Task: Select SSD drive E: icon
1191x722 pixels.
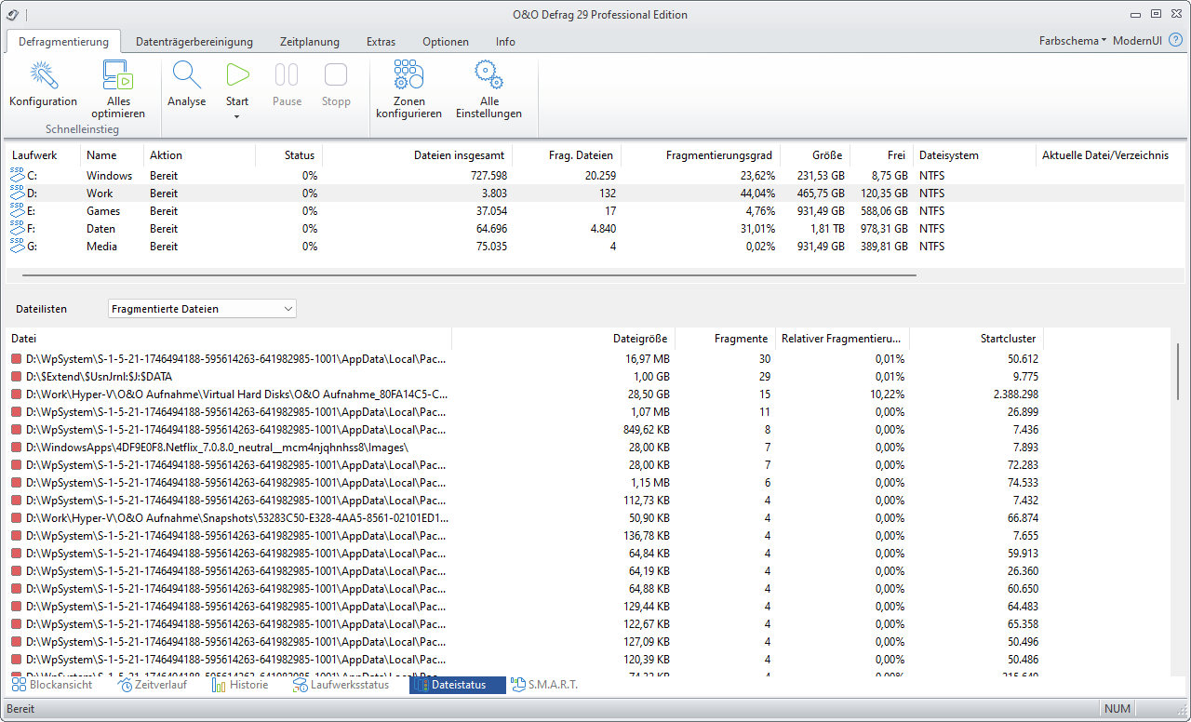Action: coord(18,210)
